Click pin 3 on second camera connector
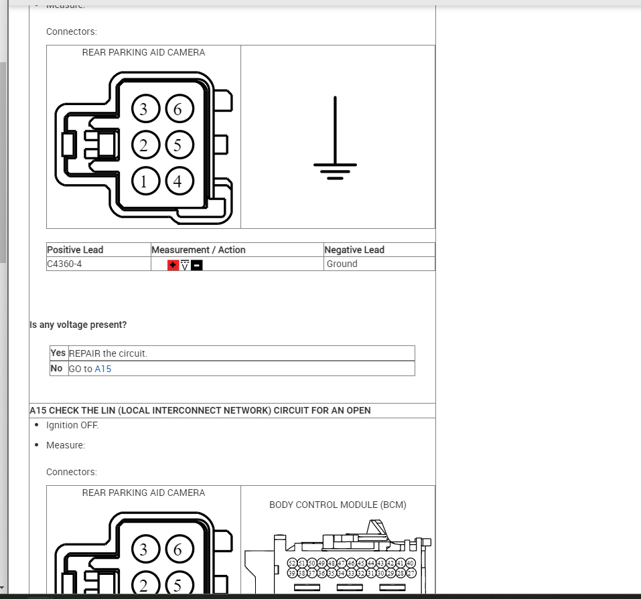Viewport: 641px width, 599px height. pos(145,549)
